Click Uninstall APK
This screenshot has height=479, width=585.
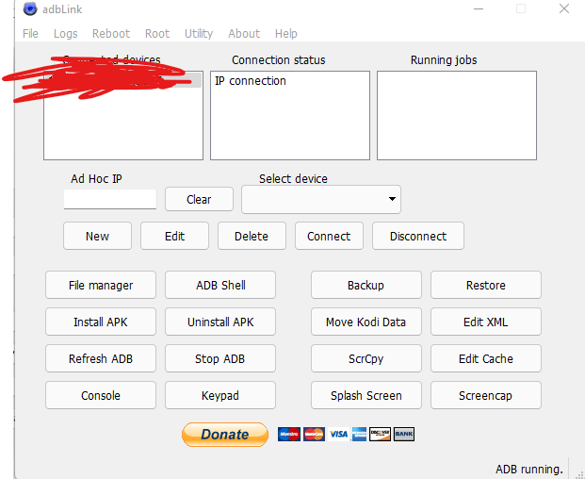click(220, 322)
